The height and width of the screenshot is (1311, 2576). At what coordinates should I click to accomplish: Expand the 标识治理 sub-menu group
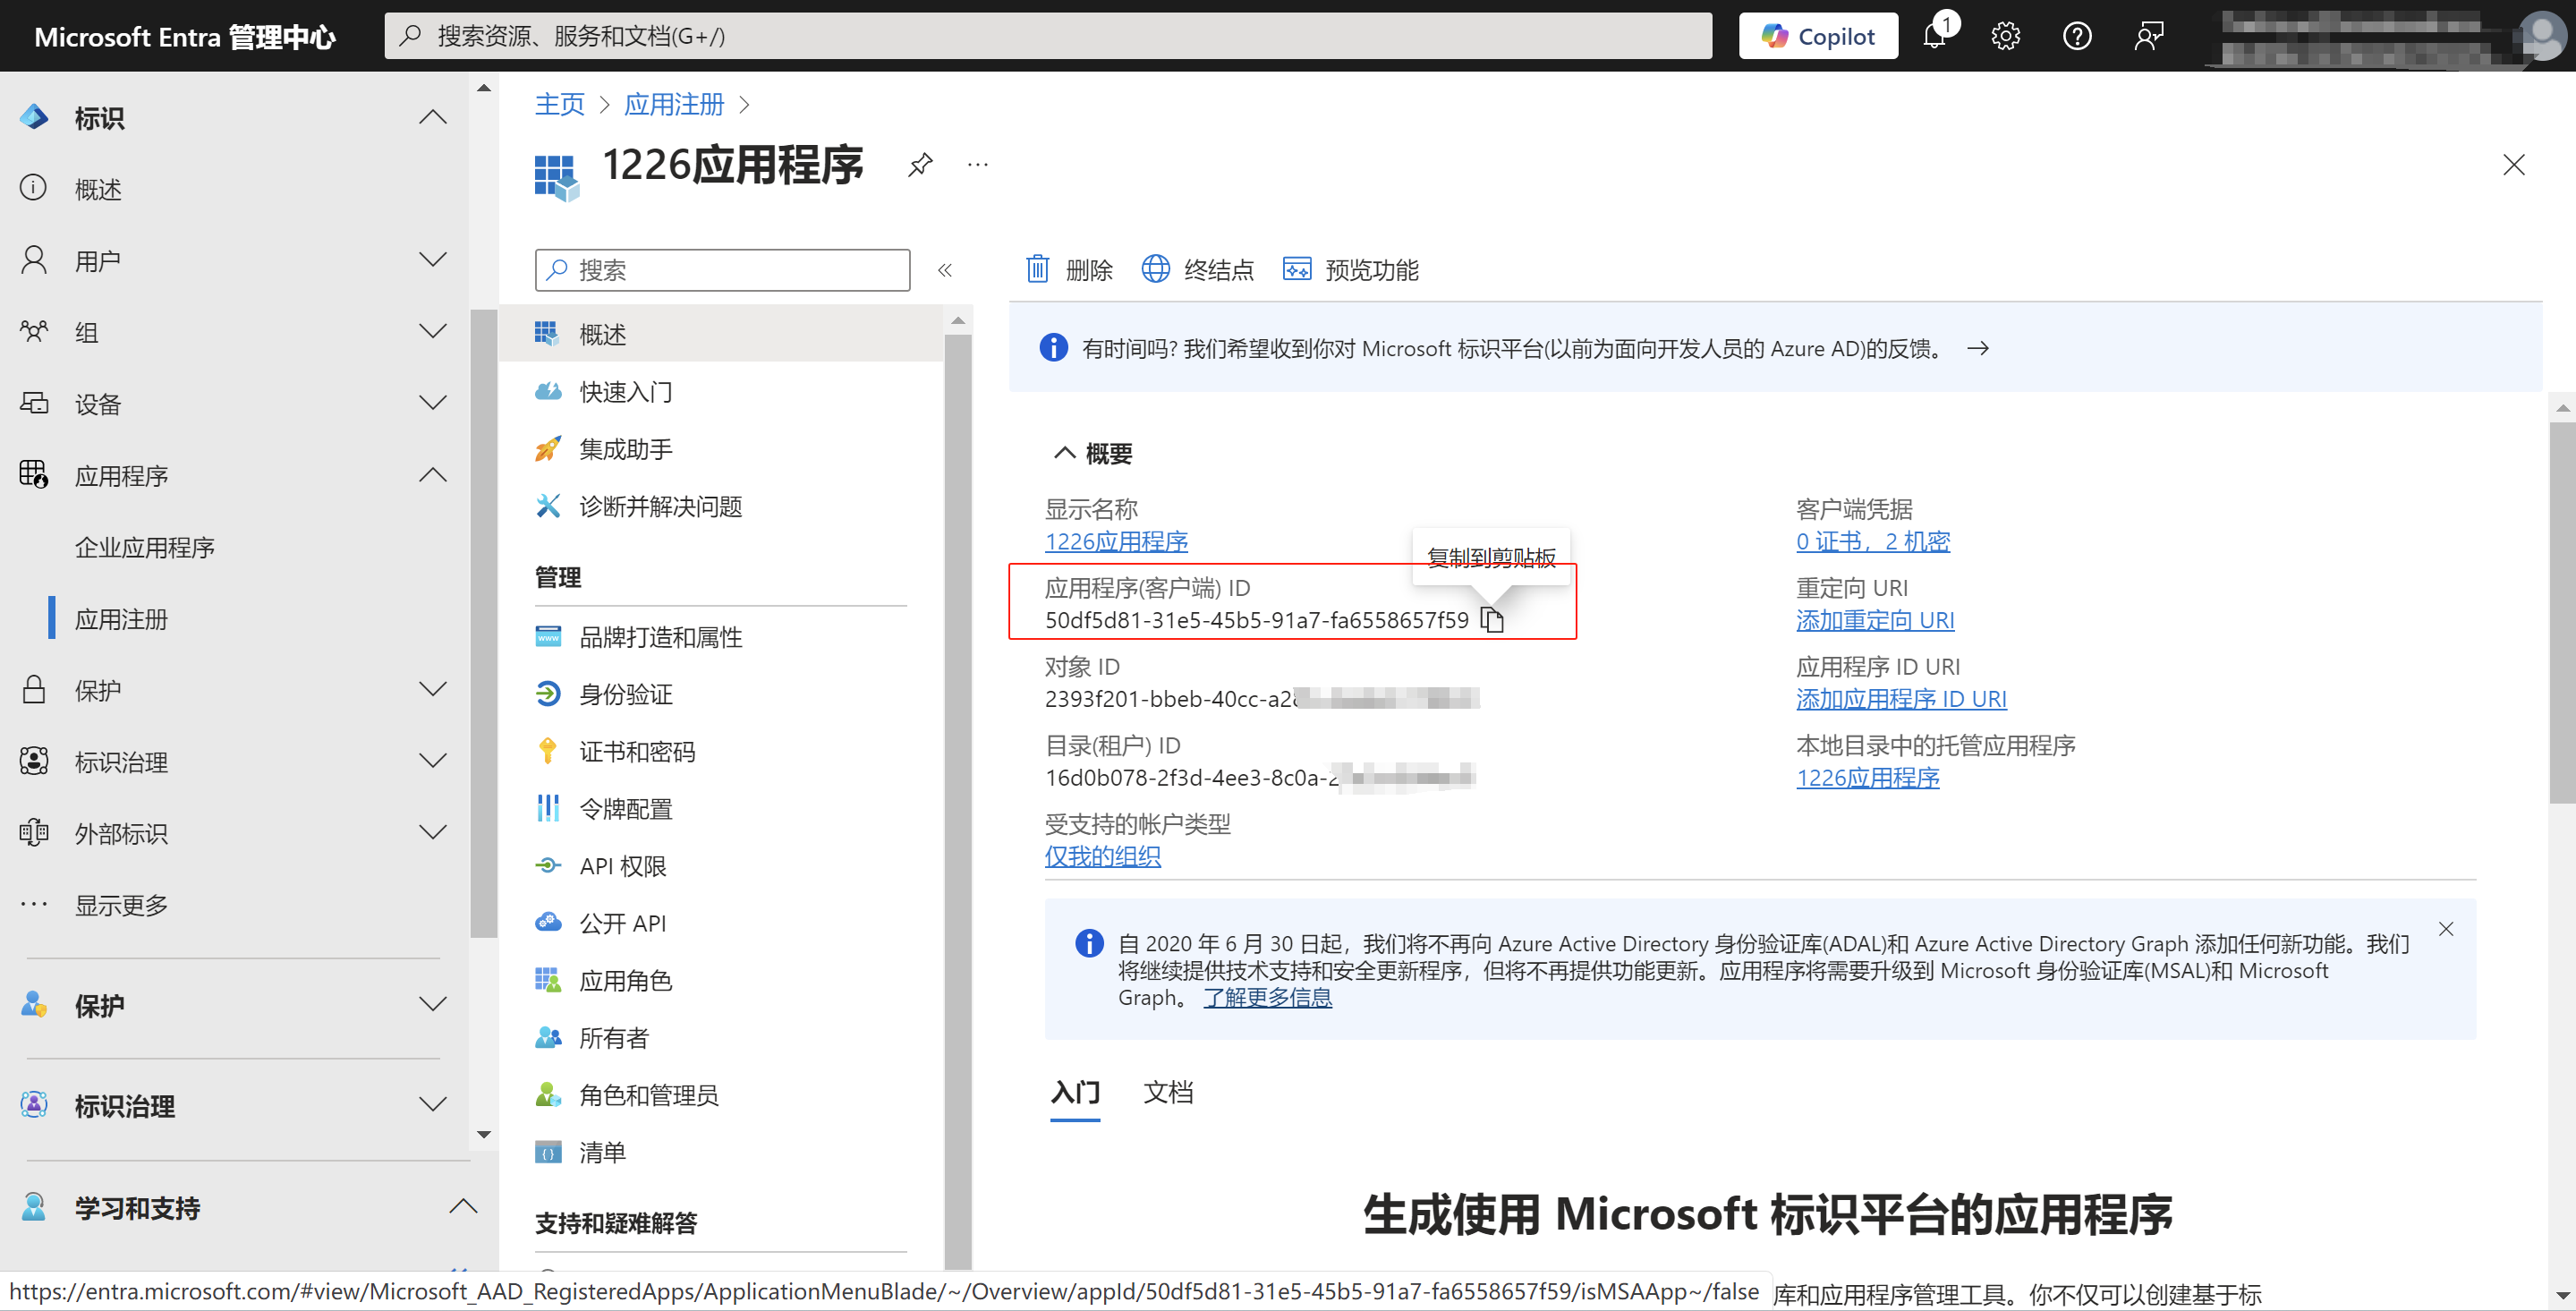[x=432, y=761]
